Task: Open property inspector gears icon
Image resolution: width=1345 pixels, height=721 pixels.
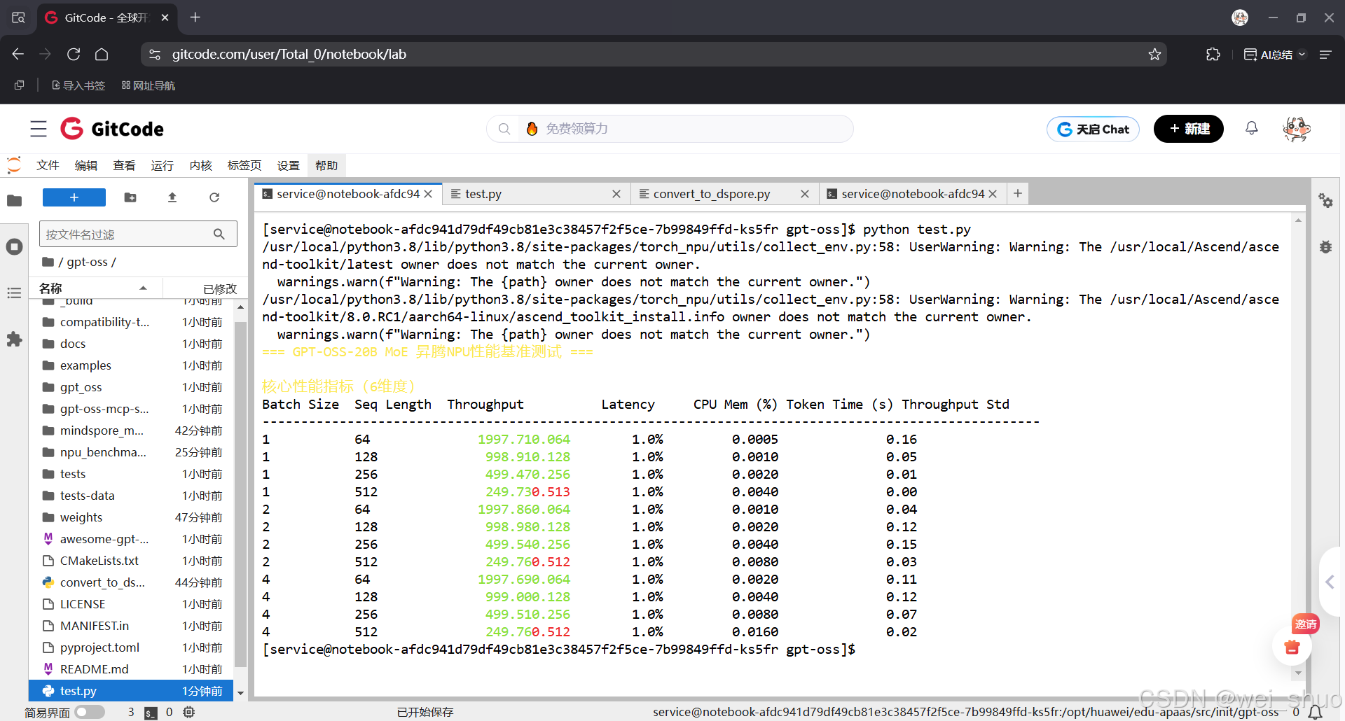Action: pos(1325,201)
